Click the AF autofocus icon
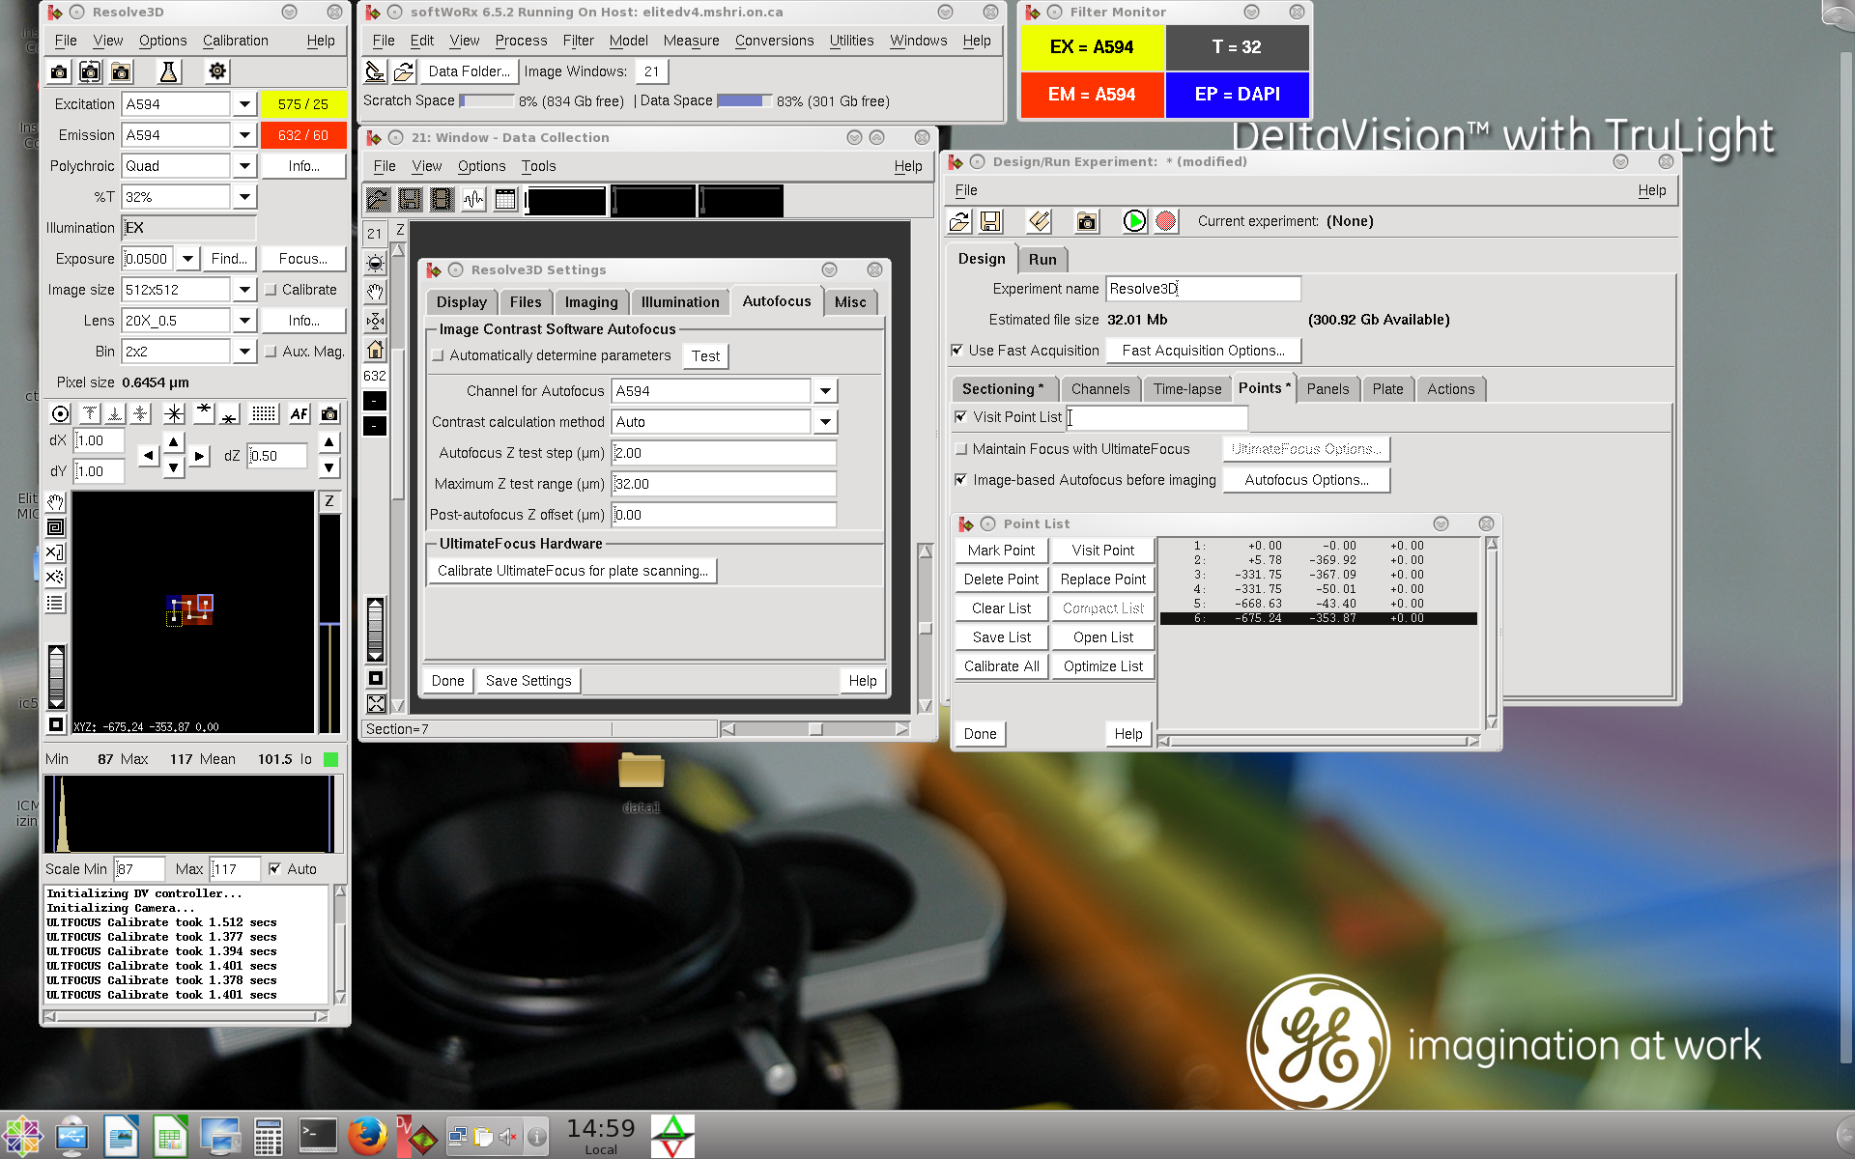 pyautogui.click(x=299, y=414)
